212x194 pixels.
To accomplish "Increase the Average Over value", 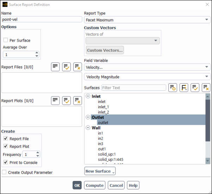I will (37, 53).
